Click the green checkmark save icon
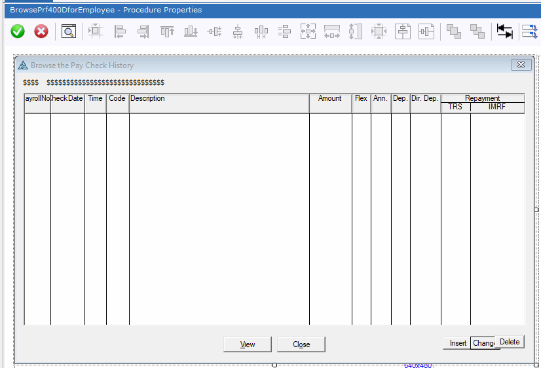 [18, 31]
